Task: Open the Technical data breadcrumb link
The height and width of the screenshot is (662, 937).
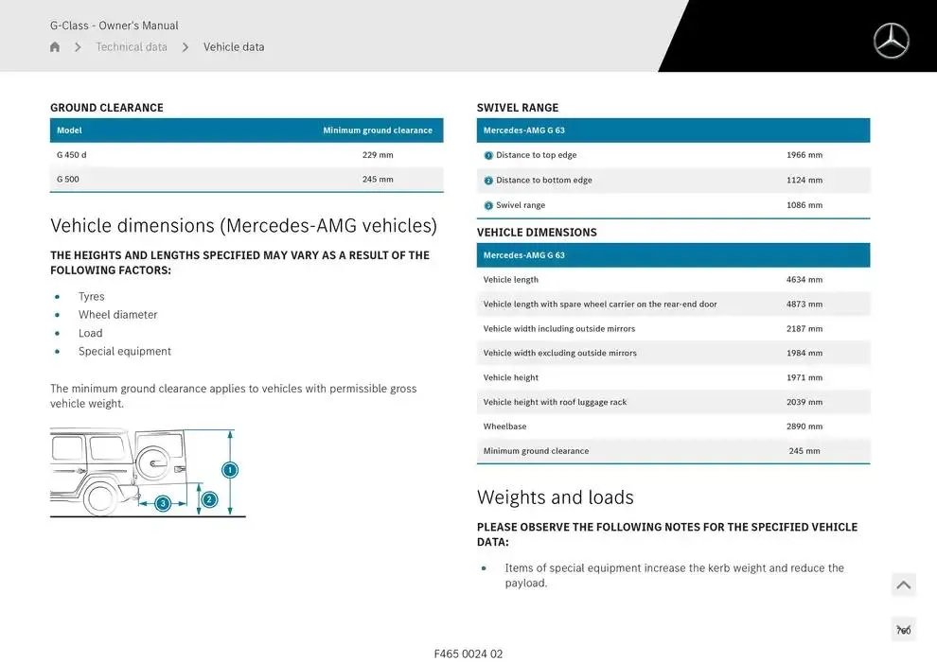Action: pos(132,47)
